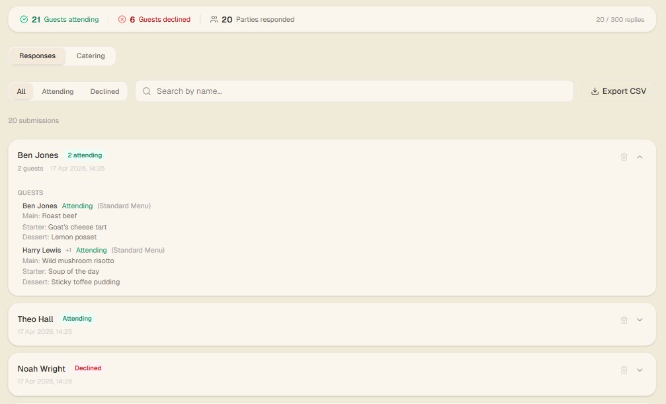Click red cross icon beside Guests declined
Screen dimensions: 666x404
[x=122, y=20]
